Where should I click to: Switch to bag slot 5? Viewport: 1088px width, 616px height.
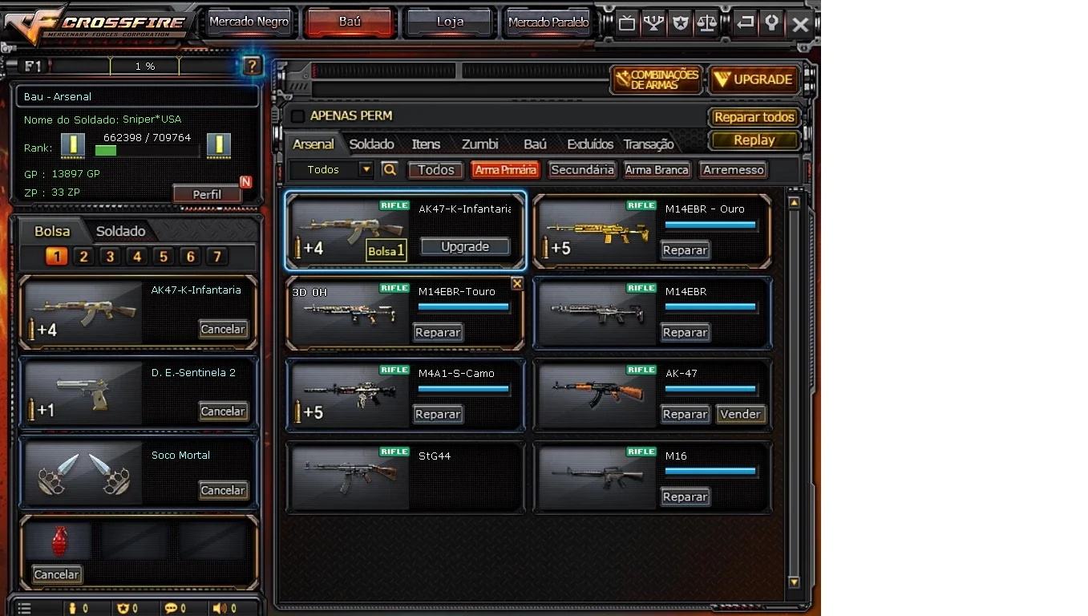click(x=164, y=257)
